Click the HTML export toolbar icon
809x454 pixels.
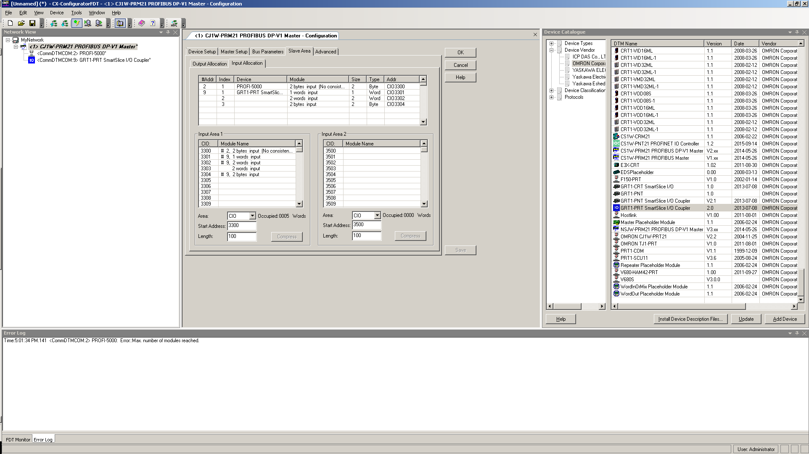[174, 23]
